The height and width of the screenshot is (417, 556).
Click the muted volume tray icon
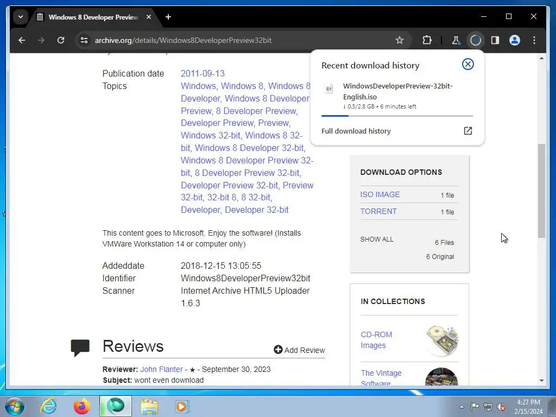pos(501,407)
